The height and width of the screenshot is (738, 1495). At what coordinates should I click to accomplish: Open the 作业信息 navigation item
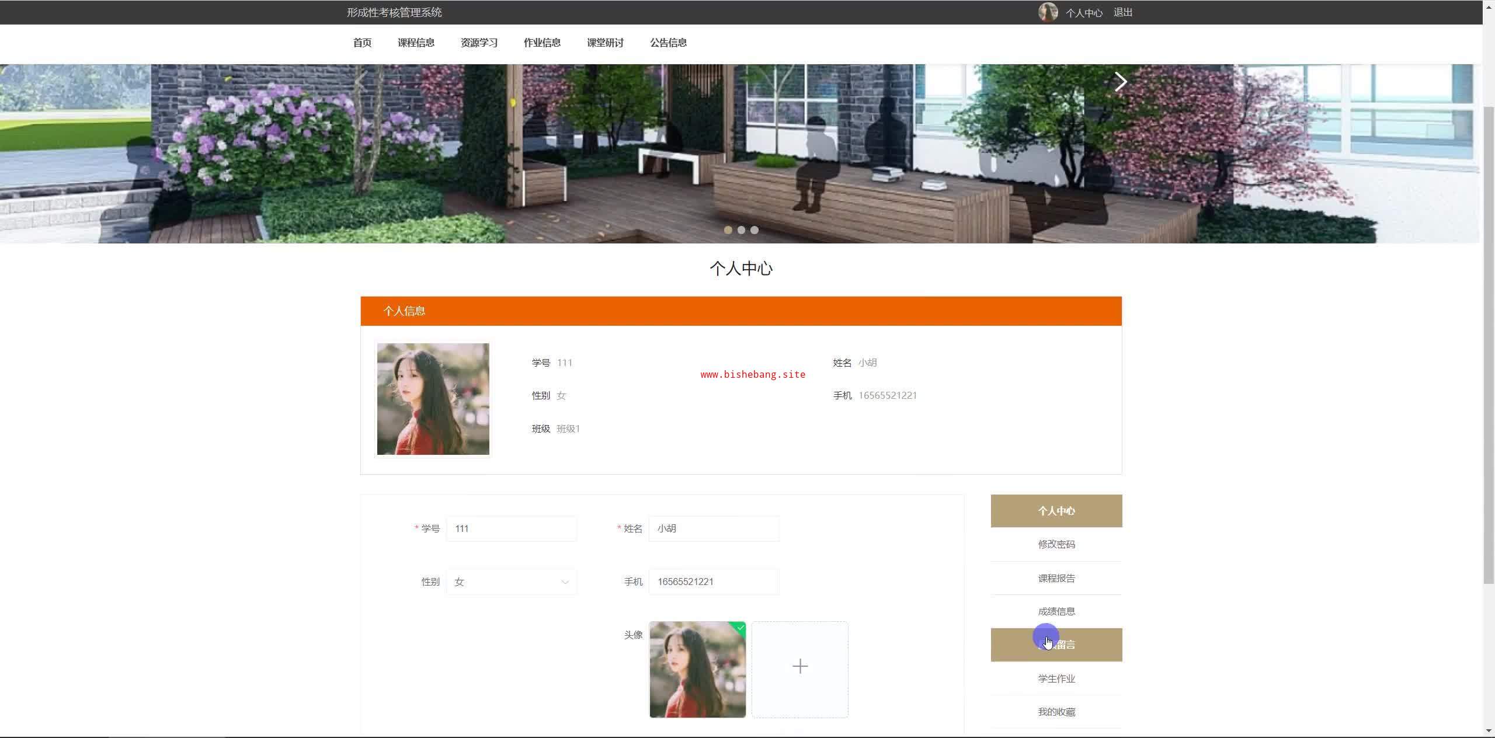click(x=542, y=43)
